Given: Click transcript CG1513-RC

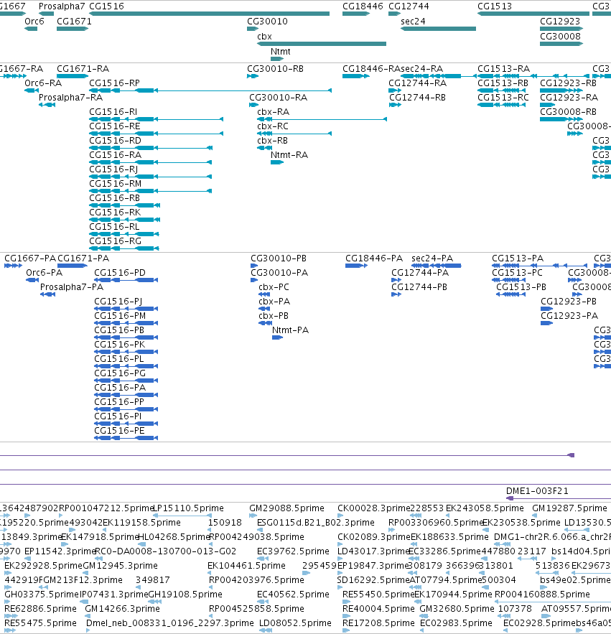Looking at the screenshot, I should (x=501, y=105).
